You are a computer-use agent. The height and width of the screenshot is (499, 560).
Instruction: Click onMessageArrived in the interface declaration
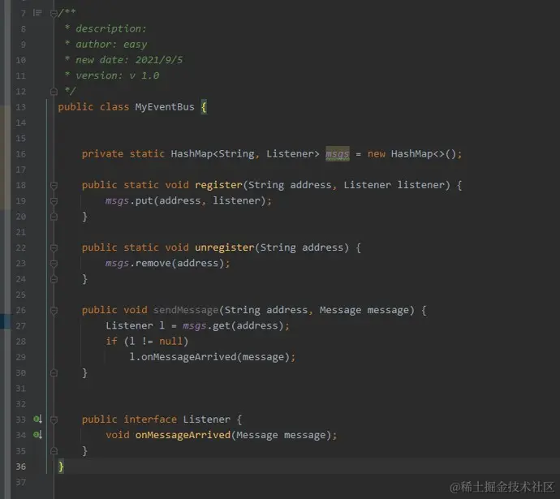tap(183, 435)
